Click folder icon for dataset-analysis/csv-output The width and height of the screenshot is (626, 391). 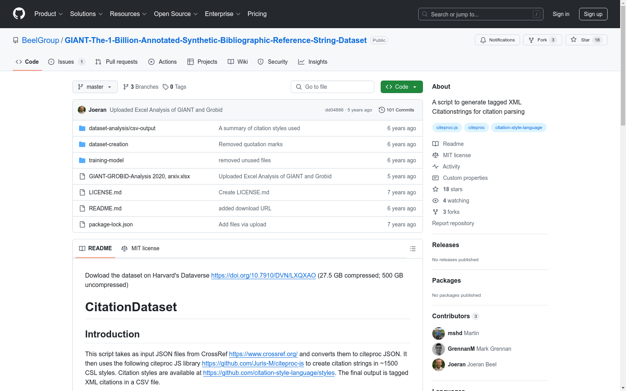click(82, 128)
